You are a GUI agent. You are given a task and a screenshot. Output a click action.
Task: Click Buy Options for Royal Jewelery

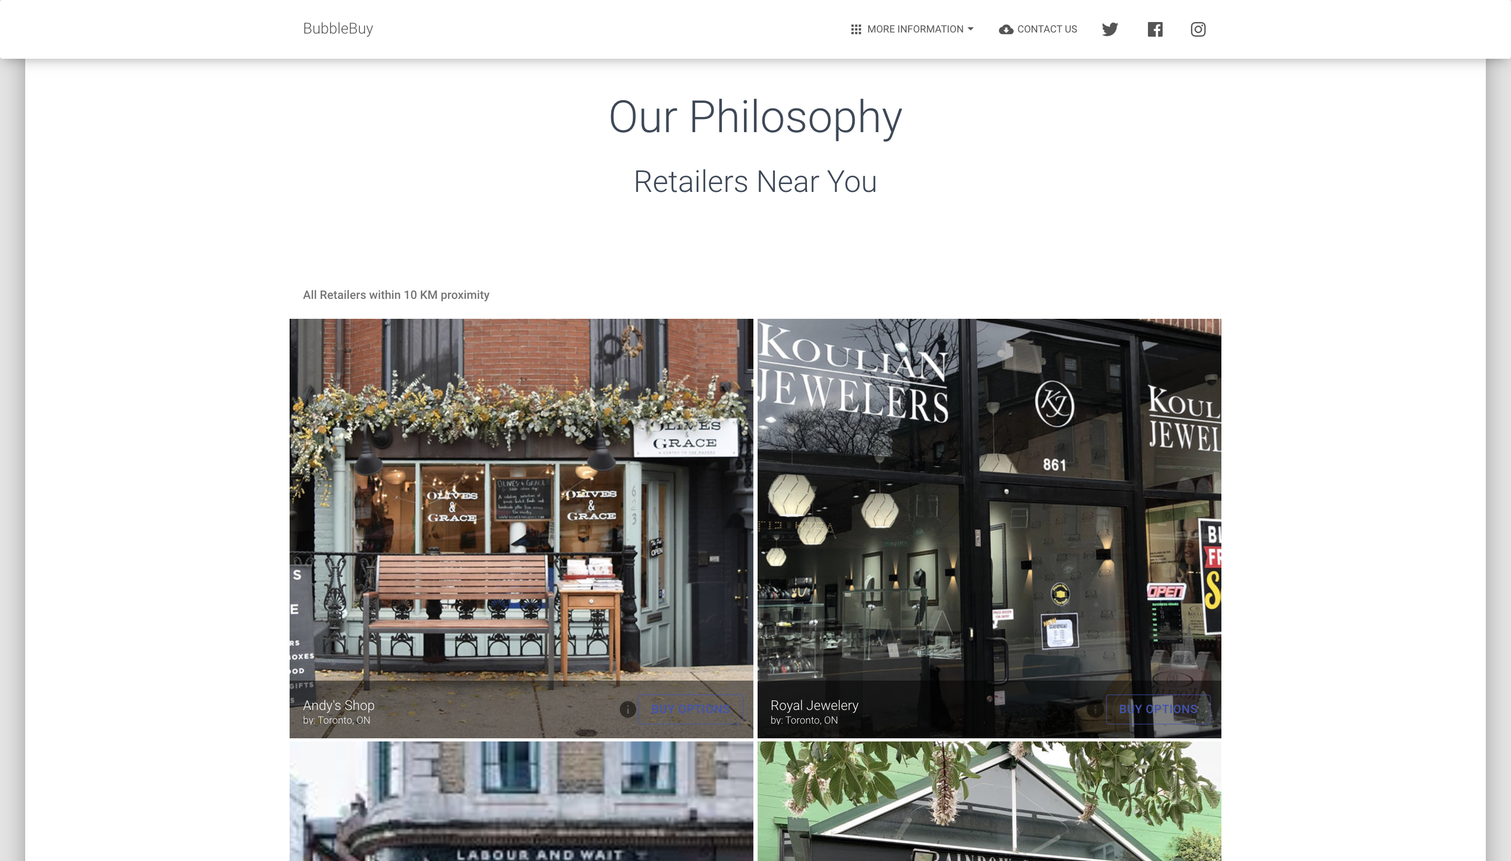point(1158,709)
